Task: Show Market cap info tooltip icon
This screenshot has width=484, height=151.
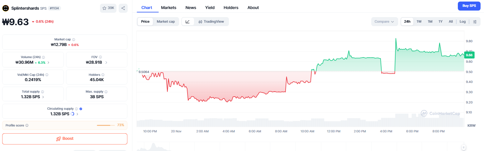Action: coord(74,39)
